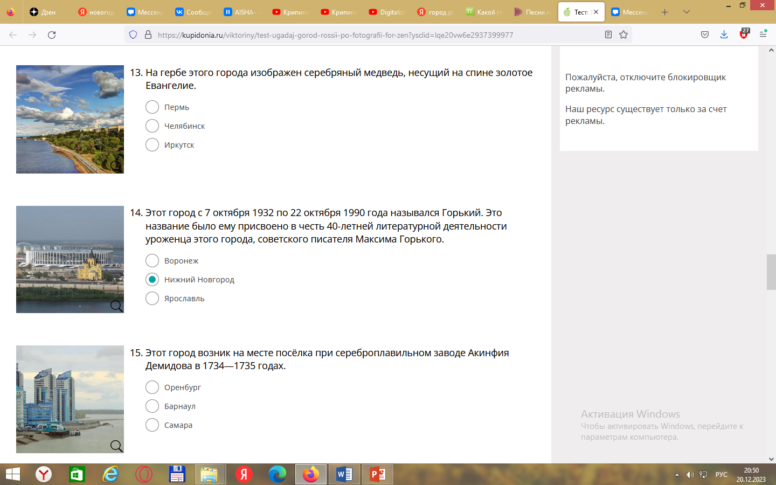Toggle reader view in the address bar
The height and width of the screenshot is (485, 776).
[608, 35]
